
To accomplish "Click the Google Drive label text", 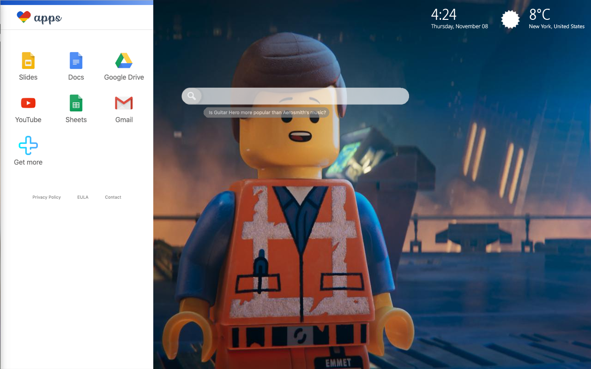I will click(124, 77).
